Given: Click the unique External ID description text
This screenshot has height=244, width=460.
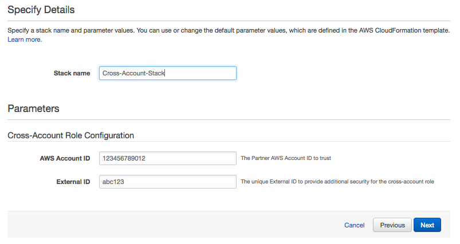Looking at the screenshot, I should pyautogui.click(x=337, y=182).
